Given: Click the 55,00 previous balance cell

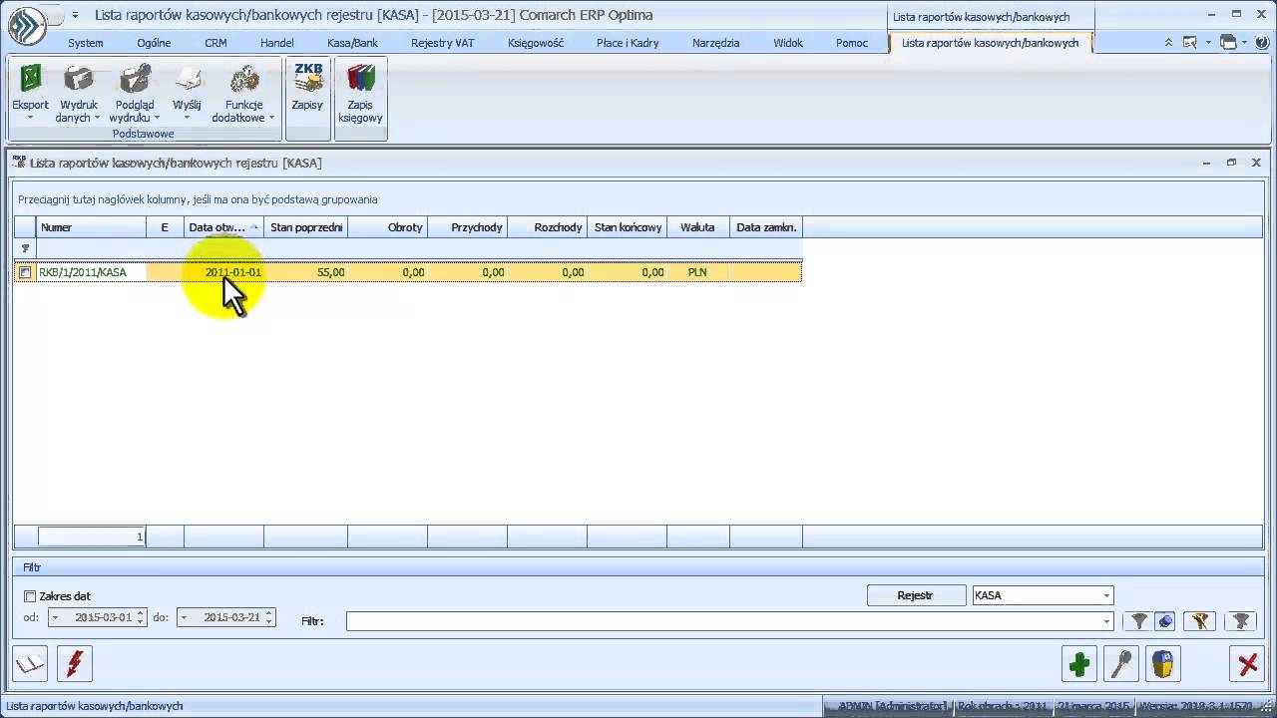Looking at the screenshot, I should tap(305, 272).
